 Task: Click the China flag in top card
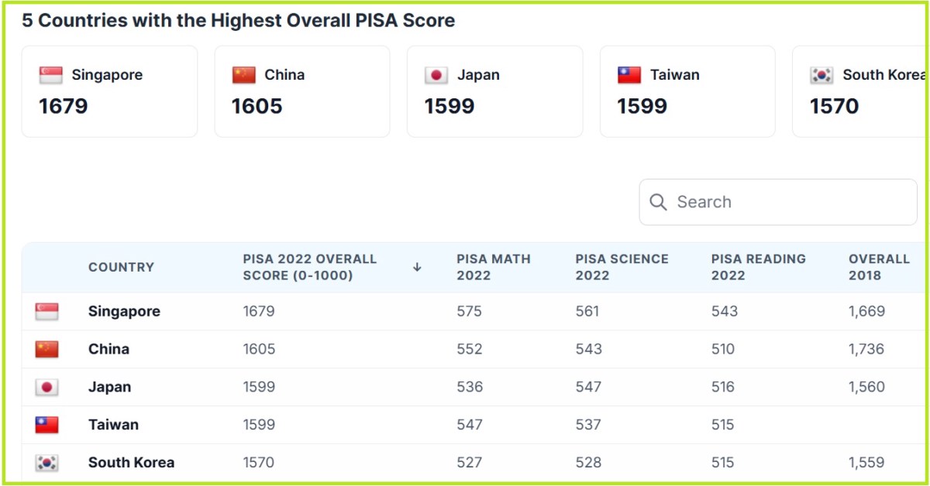243,75
